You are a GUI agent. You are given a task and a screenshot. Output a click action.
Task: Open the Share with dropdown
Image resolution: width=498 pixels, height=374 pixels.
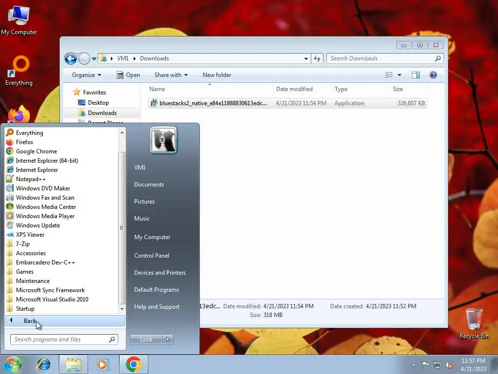tap(171, 75)
